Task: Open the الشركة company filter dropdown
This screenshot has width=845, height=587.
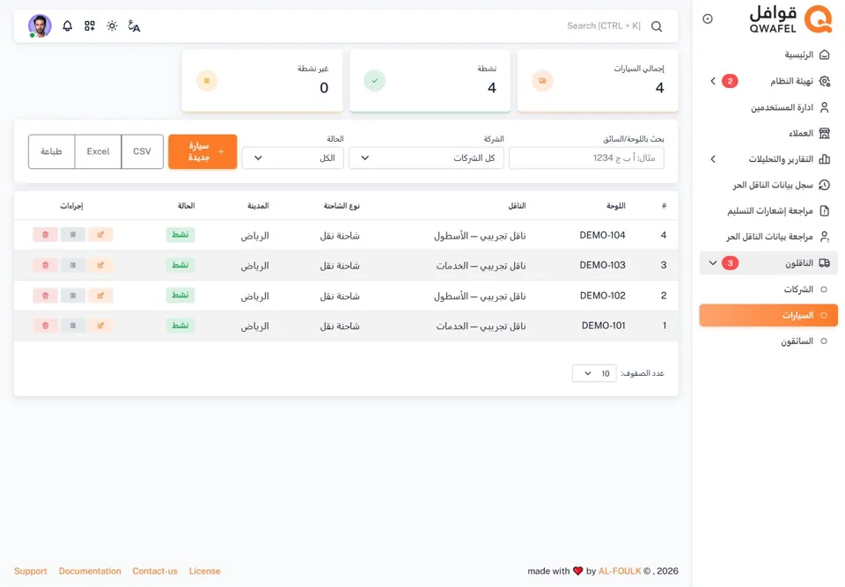Action: [x=426, y=158]
